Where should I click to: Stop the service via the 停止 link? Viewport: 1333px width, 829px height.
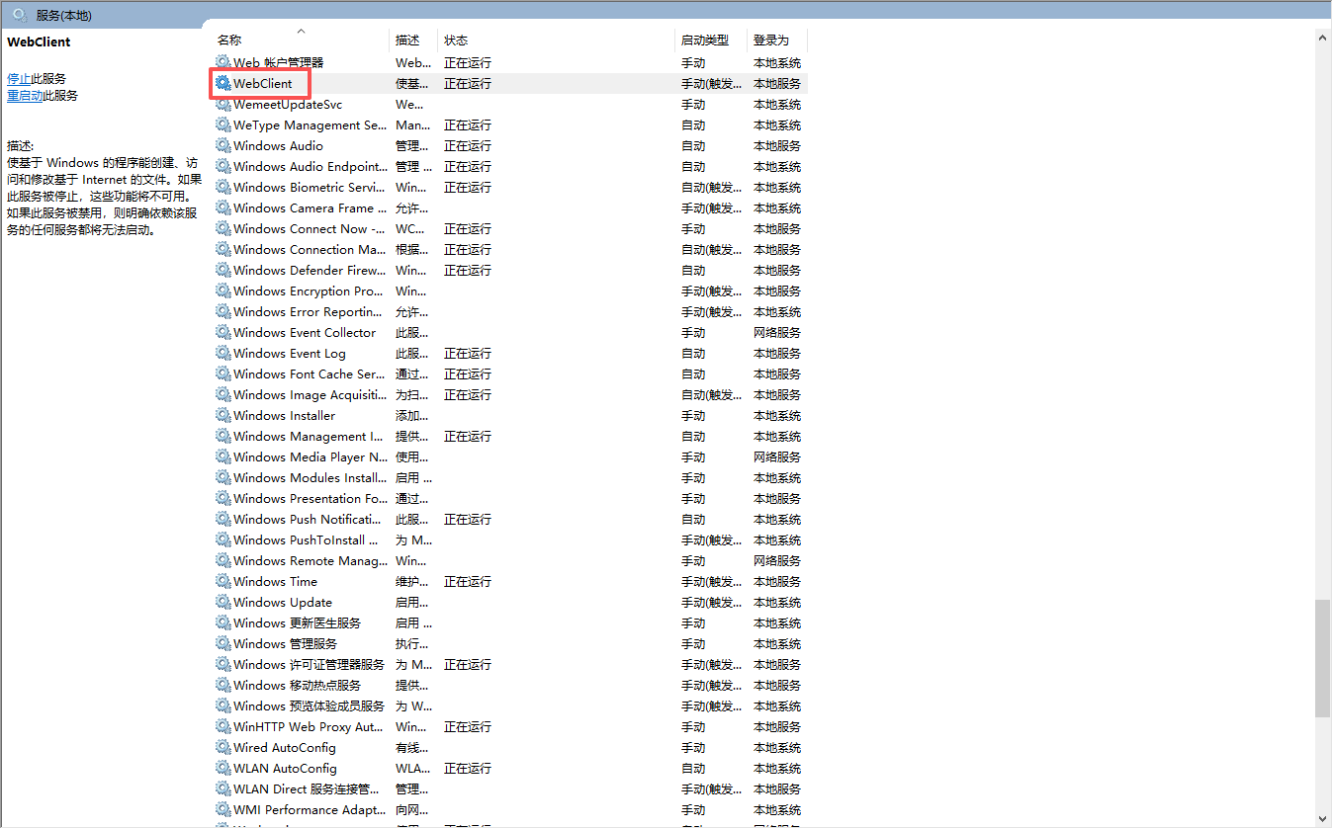pyautogui.click(x=19, y=79)
